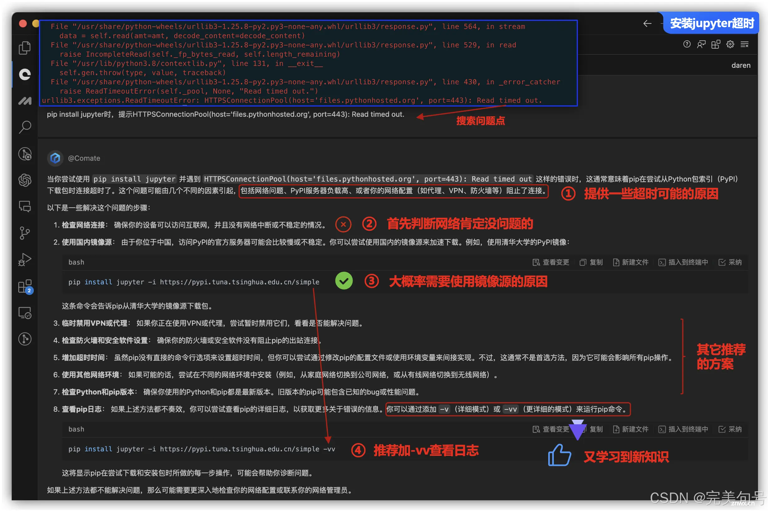Image resolution: width=768 pixels, height=511 pixels.
Task: Click 采纳 on the first bash block
Action: 730,262
